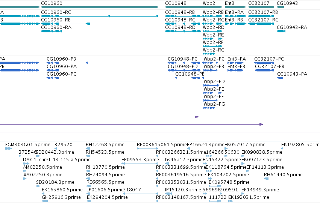Select EST EK165860.5prime
320x203 pixels.
coord(43,194)
